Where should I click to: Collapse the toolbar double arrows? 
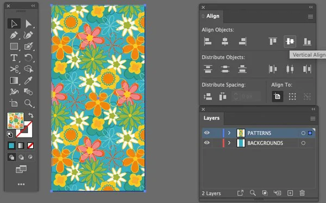click(33, 6)
